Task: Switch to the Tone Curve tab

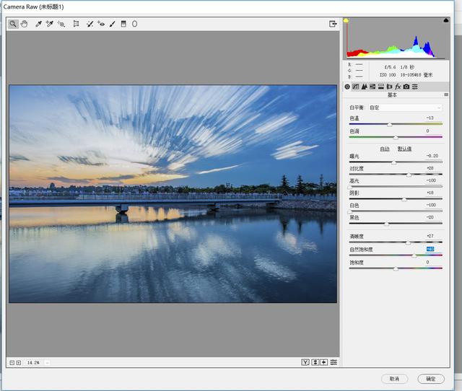Action: (x=356, y=87)
